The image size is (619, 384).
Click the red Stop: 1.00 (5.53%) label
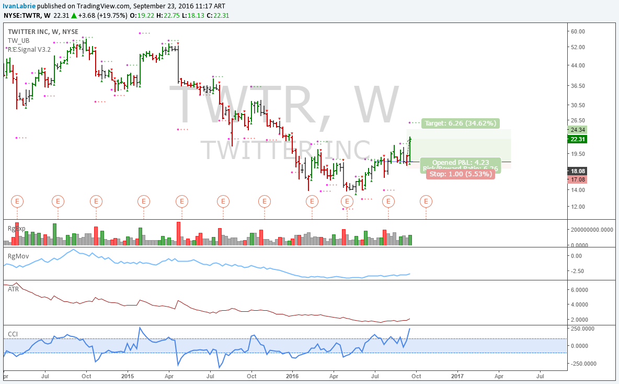point(460,174)
